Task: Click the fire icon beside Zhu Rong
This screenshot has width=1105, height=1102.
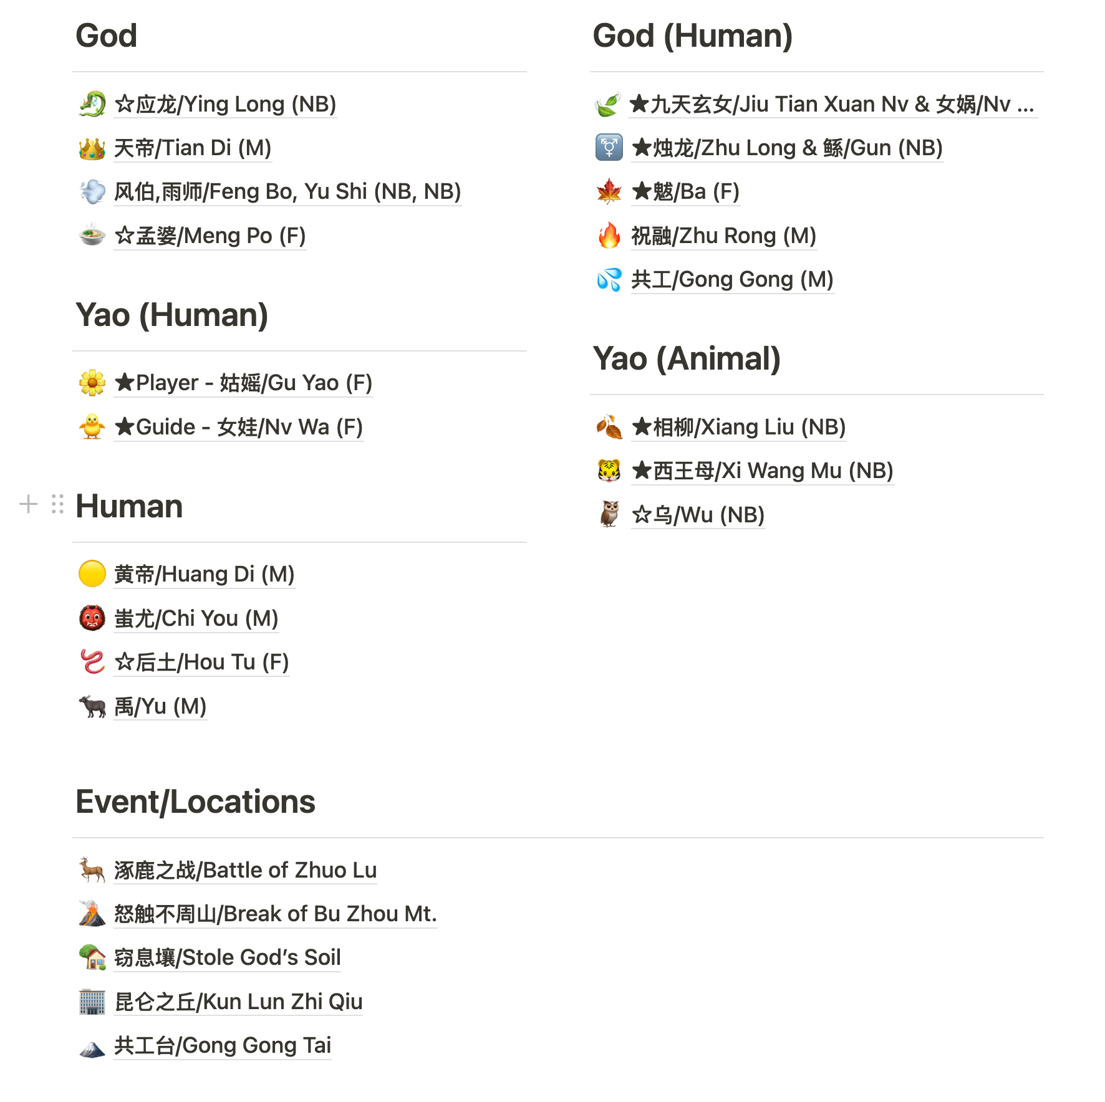Action: (x=609, y=236)
